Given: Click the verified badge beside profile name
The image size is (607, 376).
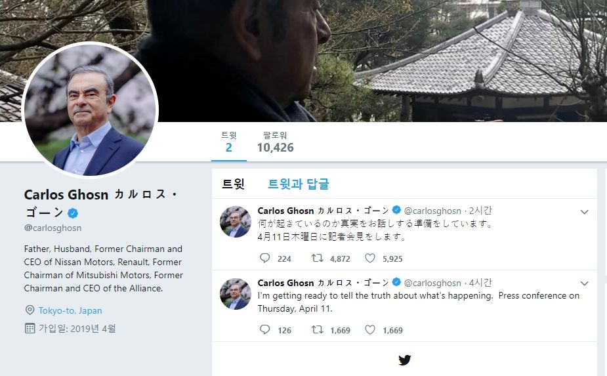Looking at the screenshot, I should click(x=73, y=213).
